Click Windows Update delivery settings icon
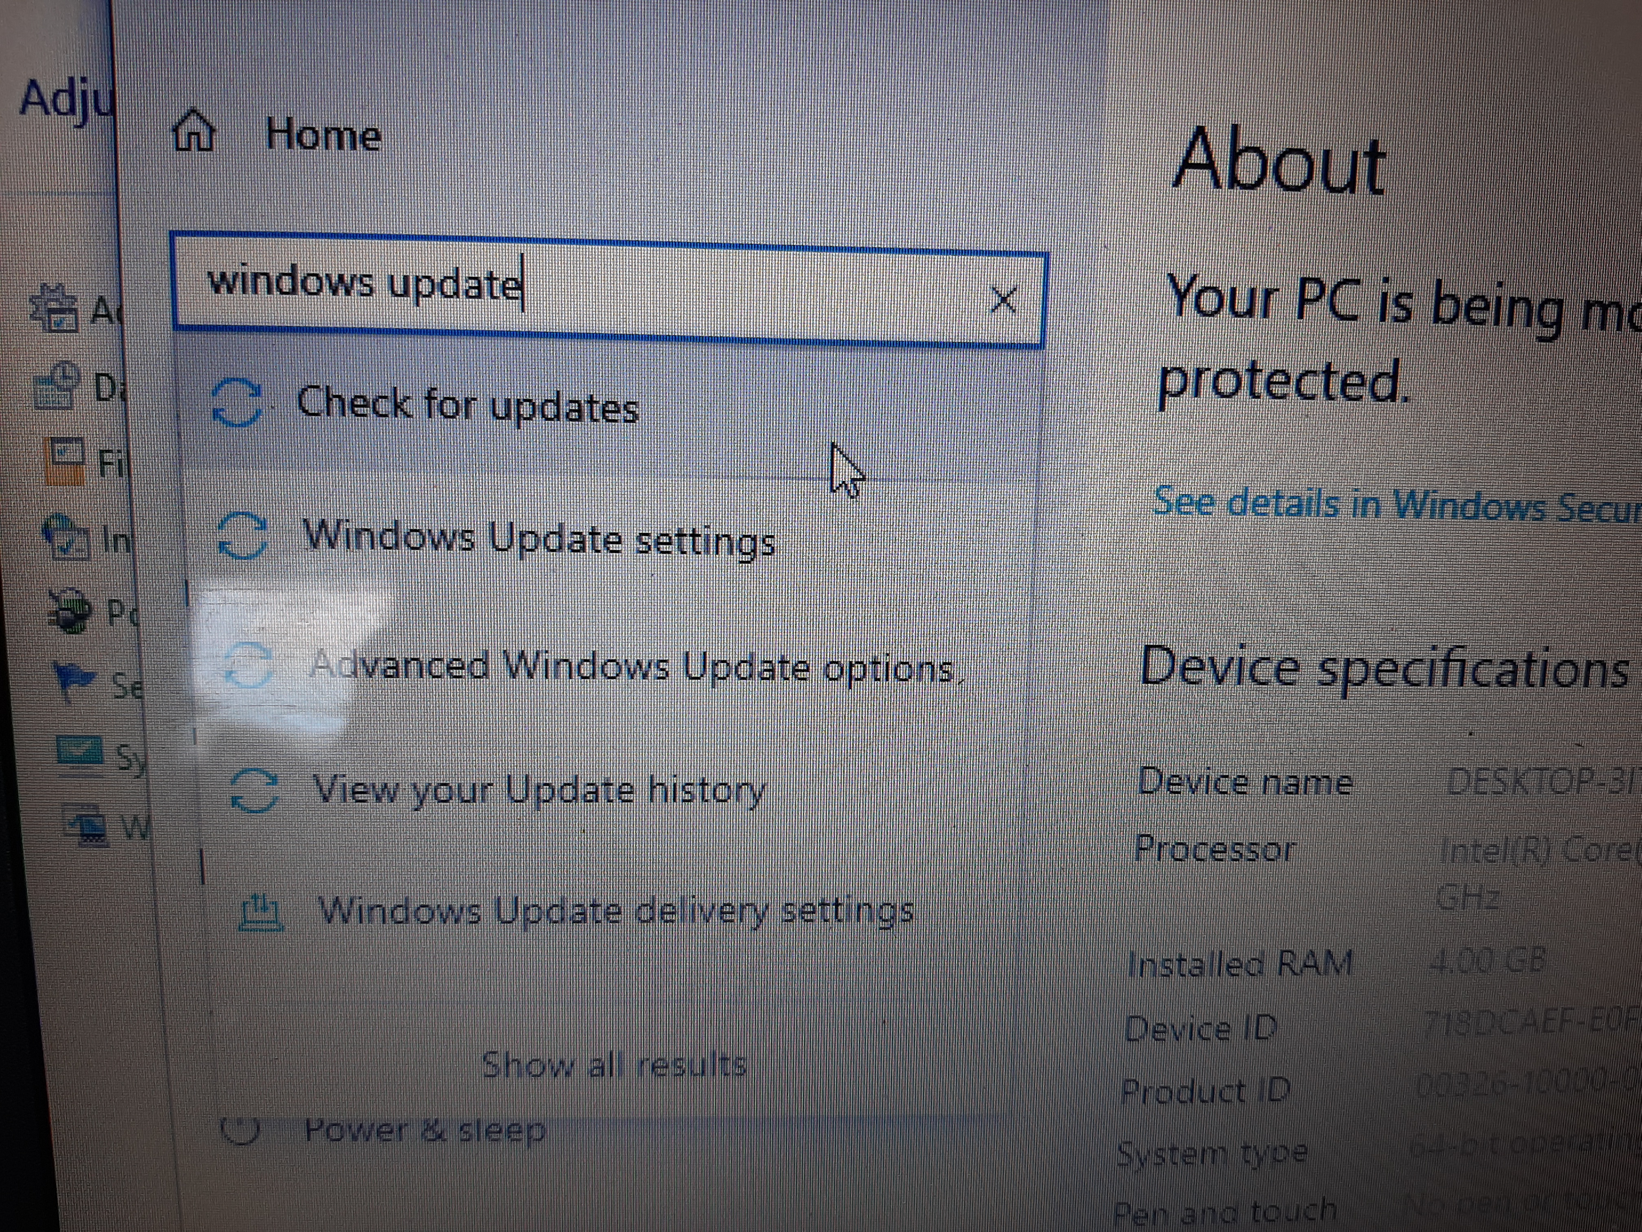This screenshot has height=1232, width=1642. [x=261, y=912]
